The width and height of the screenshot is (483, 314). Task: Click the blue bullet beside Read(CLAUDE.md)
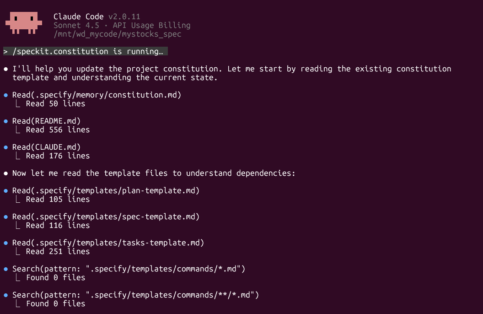(x=5, y=147)
